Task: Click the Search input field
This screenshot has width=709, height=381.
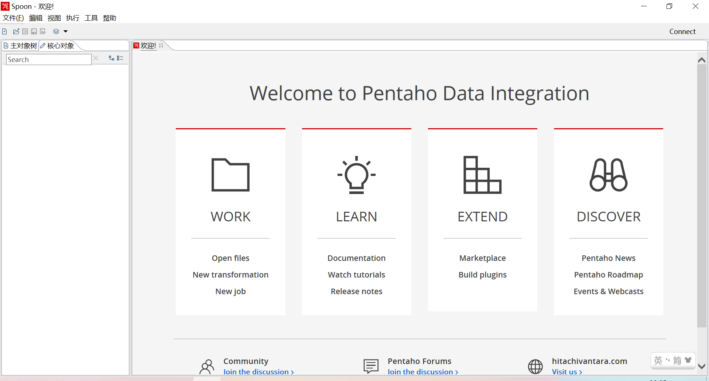Action: coord(48,59)
